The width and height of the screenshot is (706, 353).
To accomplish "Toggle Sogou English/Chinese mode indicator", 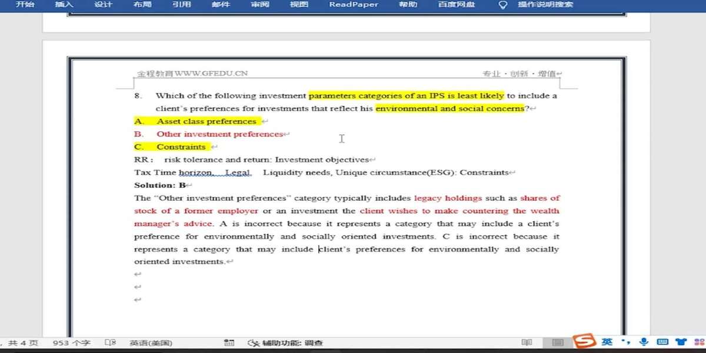I will (607, 342).
